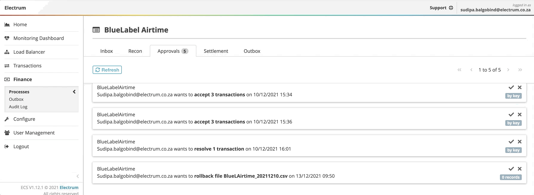Collapse the Processes submenu arrow
The width and height of the screenshot is (534, 195).
[x=74, y=92]
